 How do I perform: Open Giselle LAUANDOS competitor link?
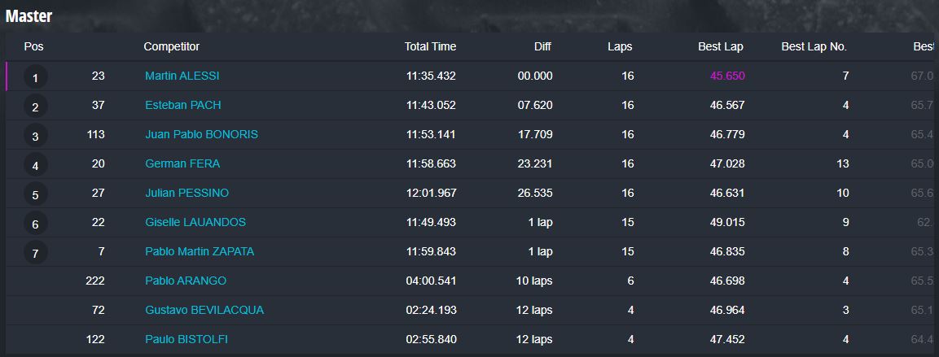point(195,223)
